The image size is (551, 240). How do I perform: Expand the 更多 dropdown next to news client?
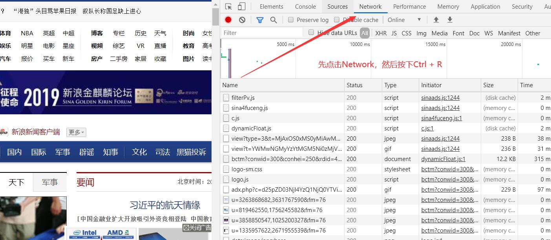[76, 132]
